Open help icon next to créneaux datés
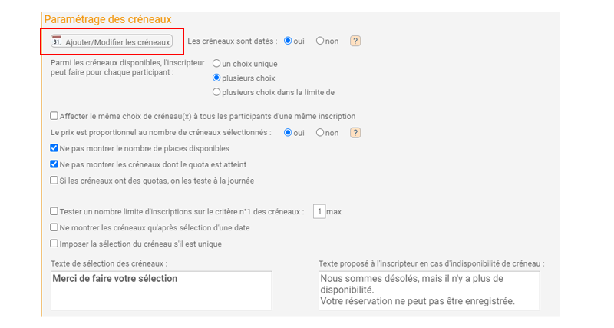 (x=355, y=41)
